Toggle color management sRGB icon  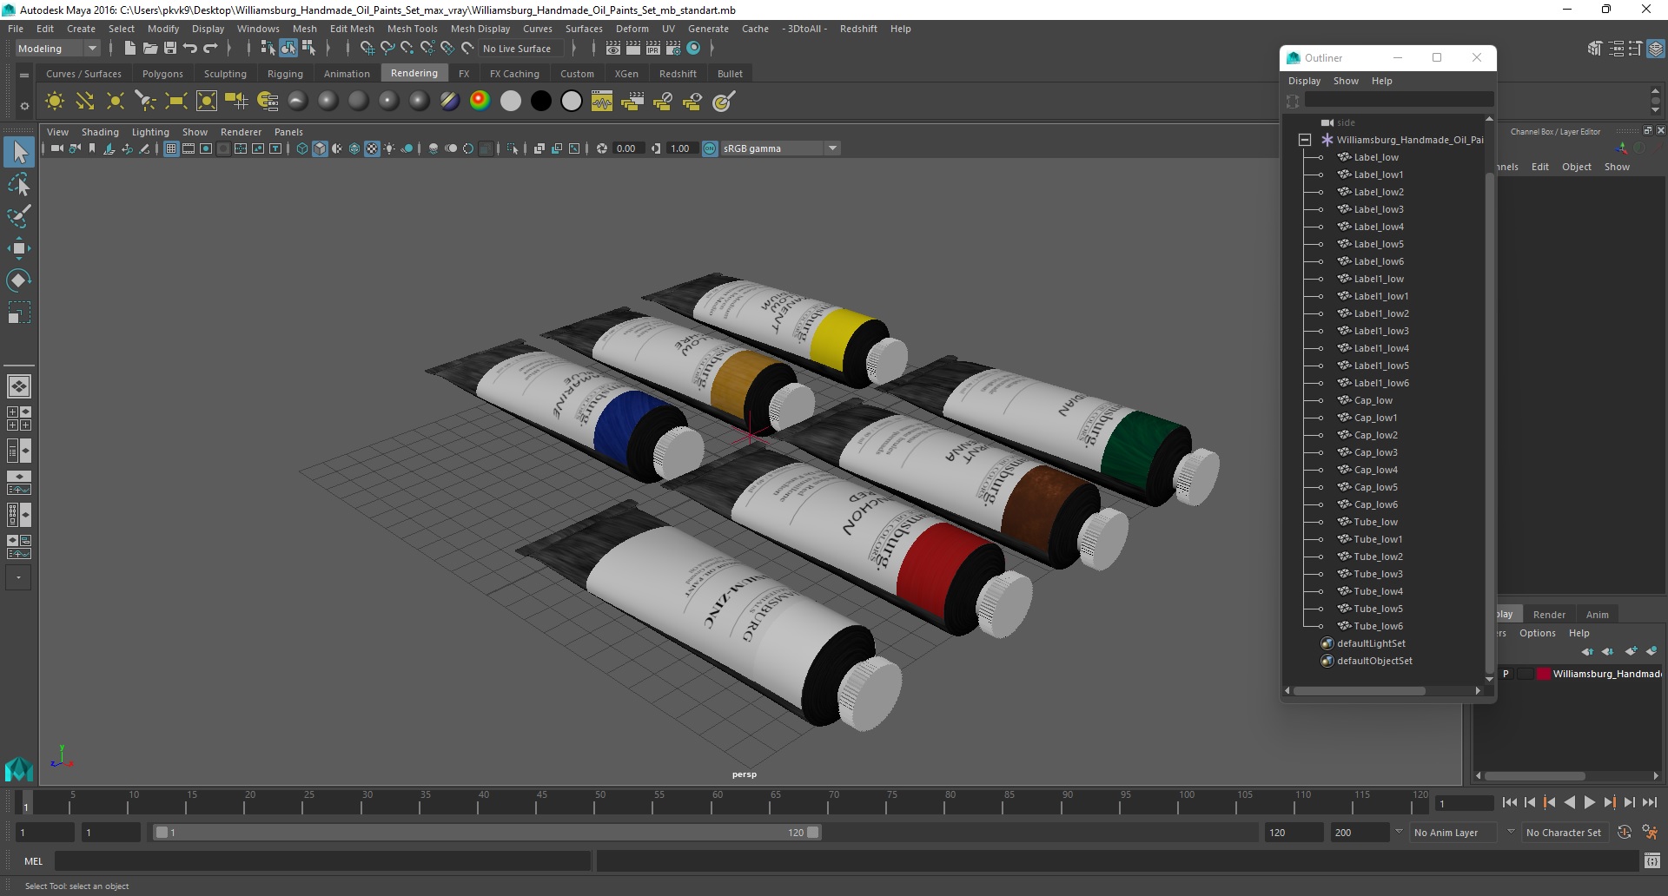[x=710, y=148]
